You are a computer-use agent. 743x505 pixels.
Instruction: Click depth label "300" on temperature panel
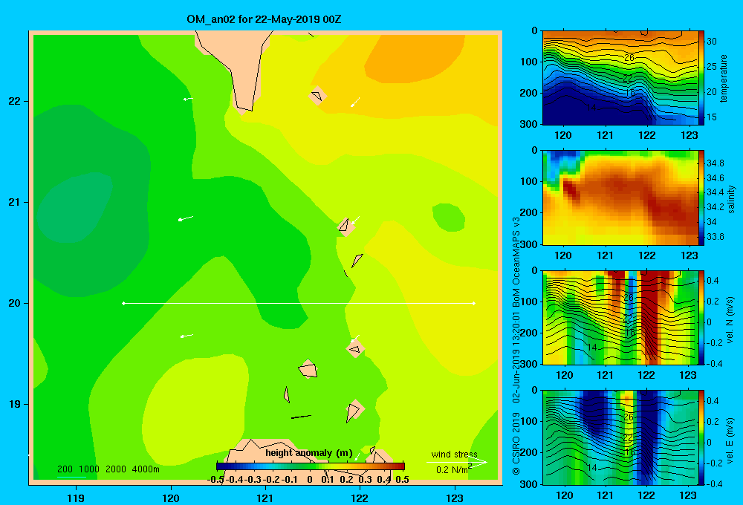click(x=529, y=125)
